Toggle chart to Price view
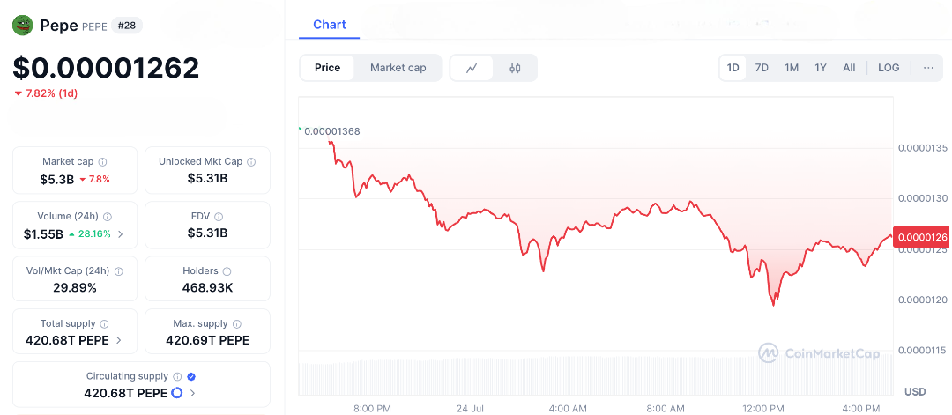 (327, 68)
